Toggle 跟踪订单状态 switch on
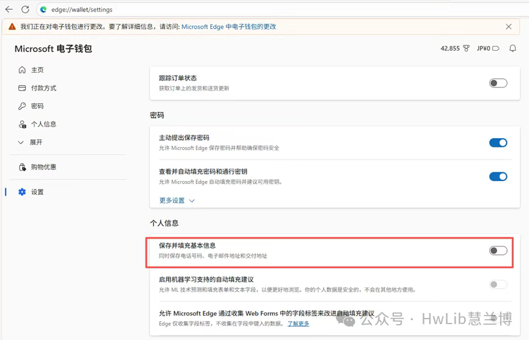The image size is (529, 340). point(498,83)
